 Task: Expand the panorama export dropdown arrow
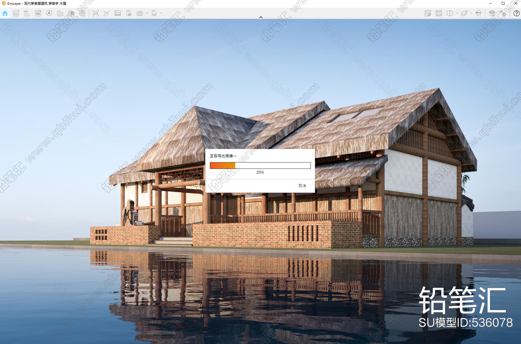(x=147, y=13)
